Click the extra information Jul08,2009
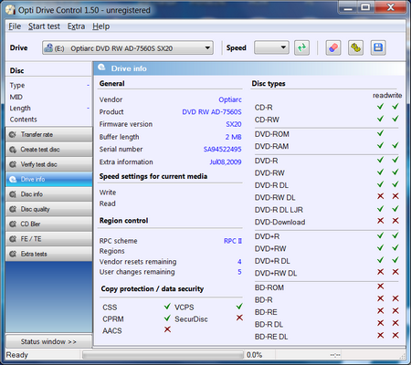Screen dimensions: 411x365 (x=226, y=162)
